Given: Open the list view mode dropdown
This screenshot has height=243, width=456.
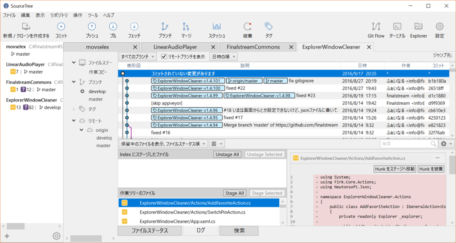Looking at the screenshot, I should [217, 144].
